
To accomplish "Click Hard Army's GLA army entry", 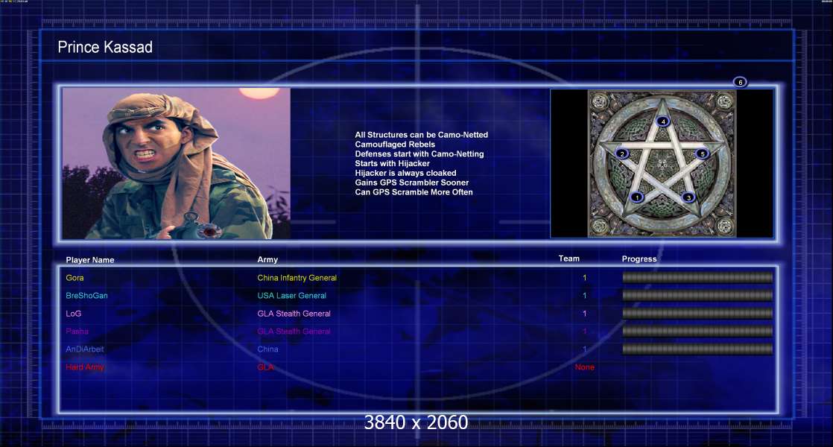I will click(266, 367).
